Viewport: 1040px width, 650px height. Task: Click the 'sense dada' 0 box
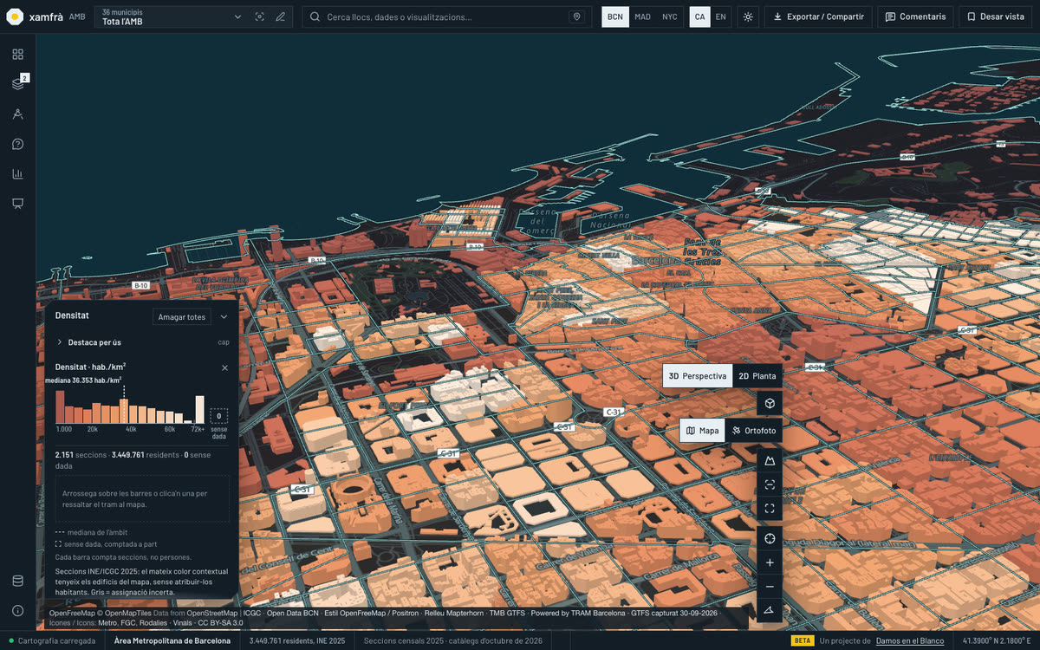(x=219, y=416)
